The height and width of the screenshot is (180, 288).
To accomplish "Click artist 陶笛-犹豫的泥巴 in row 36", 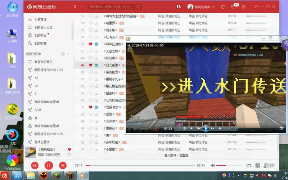I will 169,142.
